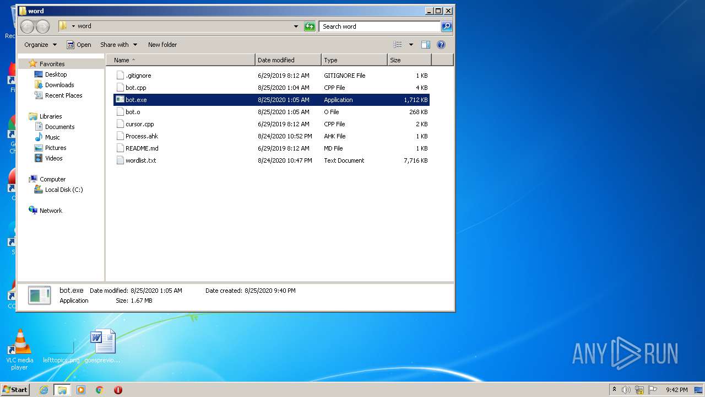This screenshot has height=397, width=705.
Task: Open the address bar history dropdown
Action: tap(296, 26)
